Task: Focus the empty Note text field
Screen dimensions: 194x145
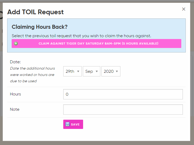Action: tap(123, 109)
